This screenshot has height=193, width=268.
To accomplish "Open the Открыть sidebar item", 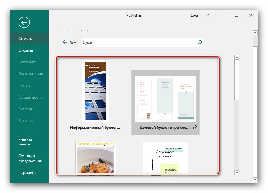I will tap(26, 50).
